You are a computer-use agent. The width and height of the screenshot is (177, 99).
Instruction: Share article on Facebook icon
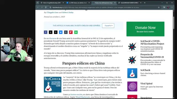(46, 32)
